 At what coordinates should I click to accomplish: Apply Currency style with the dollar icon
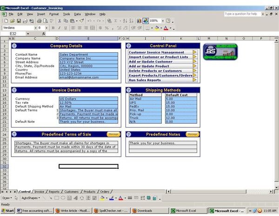[100, 28]
